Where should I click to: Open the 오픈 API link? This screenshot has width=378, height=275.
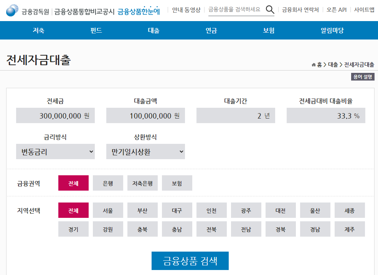pos(336,10)
